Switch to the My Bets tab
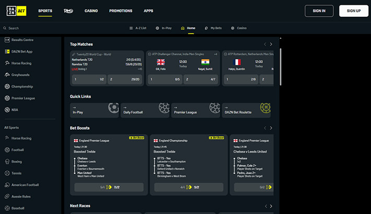The height and width of the screenshot is (214, 371). coord(213,28)
